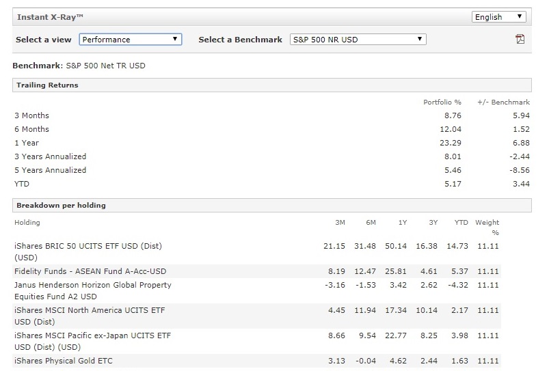This screenshot has height=371, width=549.
Task: Click the BRIC 50 1Y value 50.14
Action: 396,246
